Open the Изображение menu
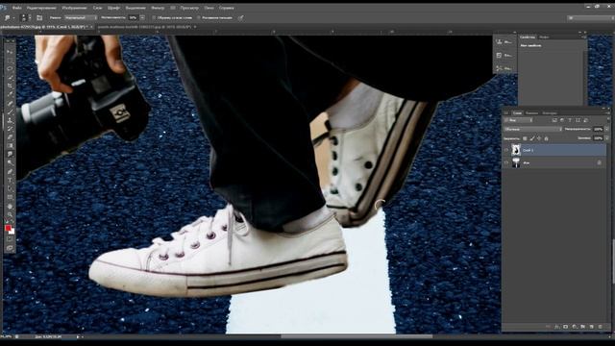 pyautogui.click(x=74, y=8)
